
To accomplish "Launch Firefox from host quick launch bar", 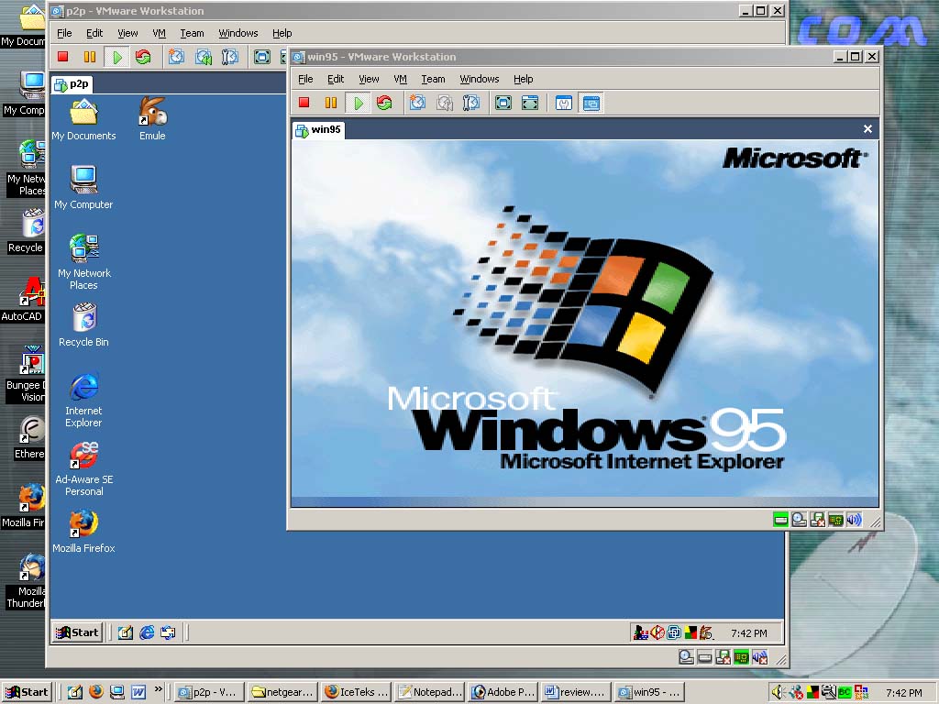I will [x=96, y=692].
